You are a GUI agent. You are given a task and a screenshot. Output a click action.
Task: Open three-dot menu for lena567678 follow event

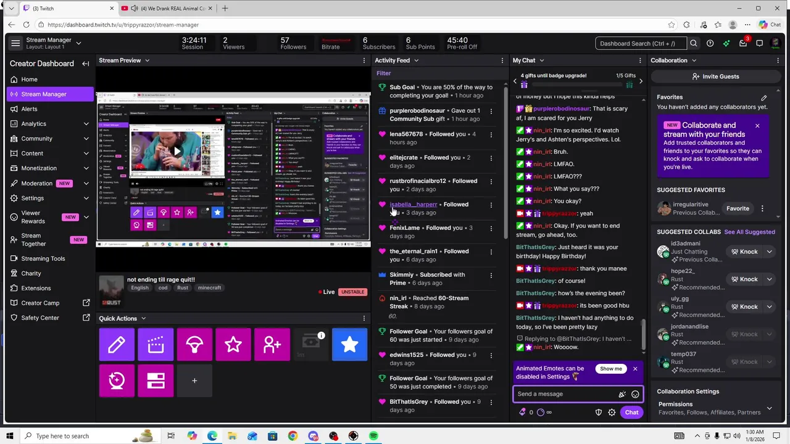coord(491,134)
